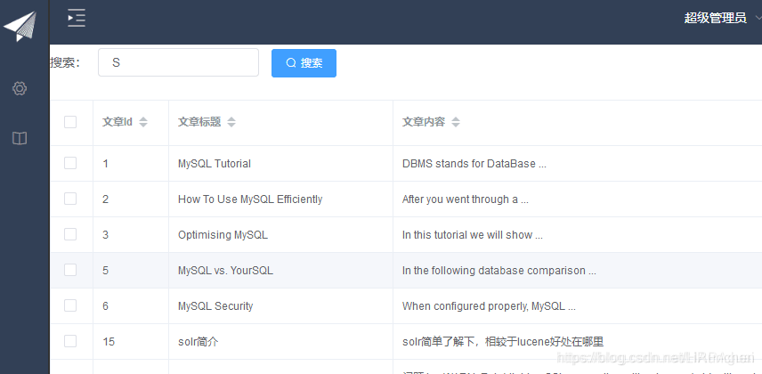Image resolution: width=762 pixels, height=374 pixels.
Task: Click the 文章Id column header text
Action: click(118, 122)
